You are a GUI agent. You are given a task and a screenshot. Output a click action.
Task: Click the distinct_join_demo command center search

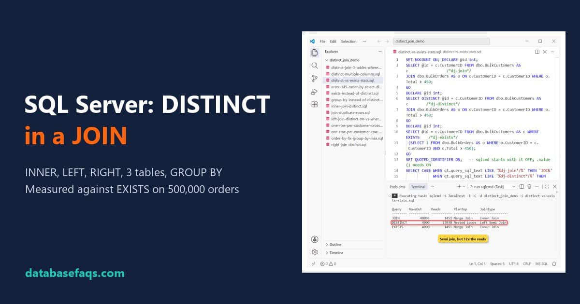(x=441, y=41)
